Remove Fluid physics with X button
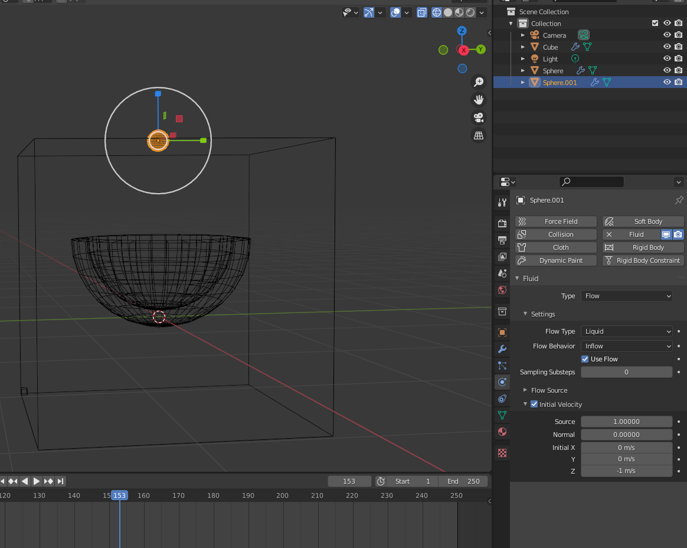 pyautogui.click(x=609, y=234)
